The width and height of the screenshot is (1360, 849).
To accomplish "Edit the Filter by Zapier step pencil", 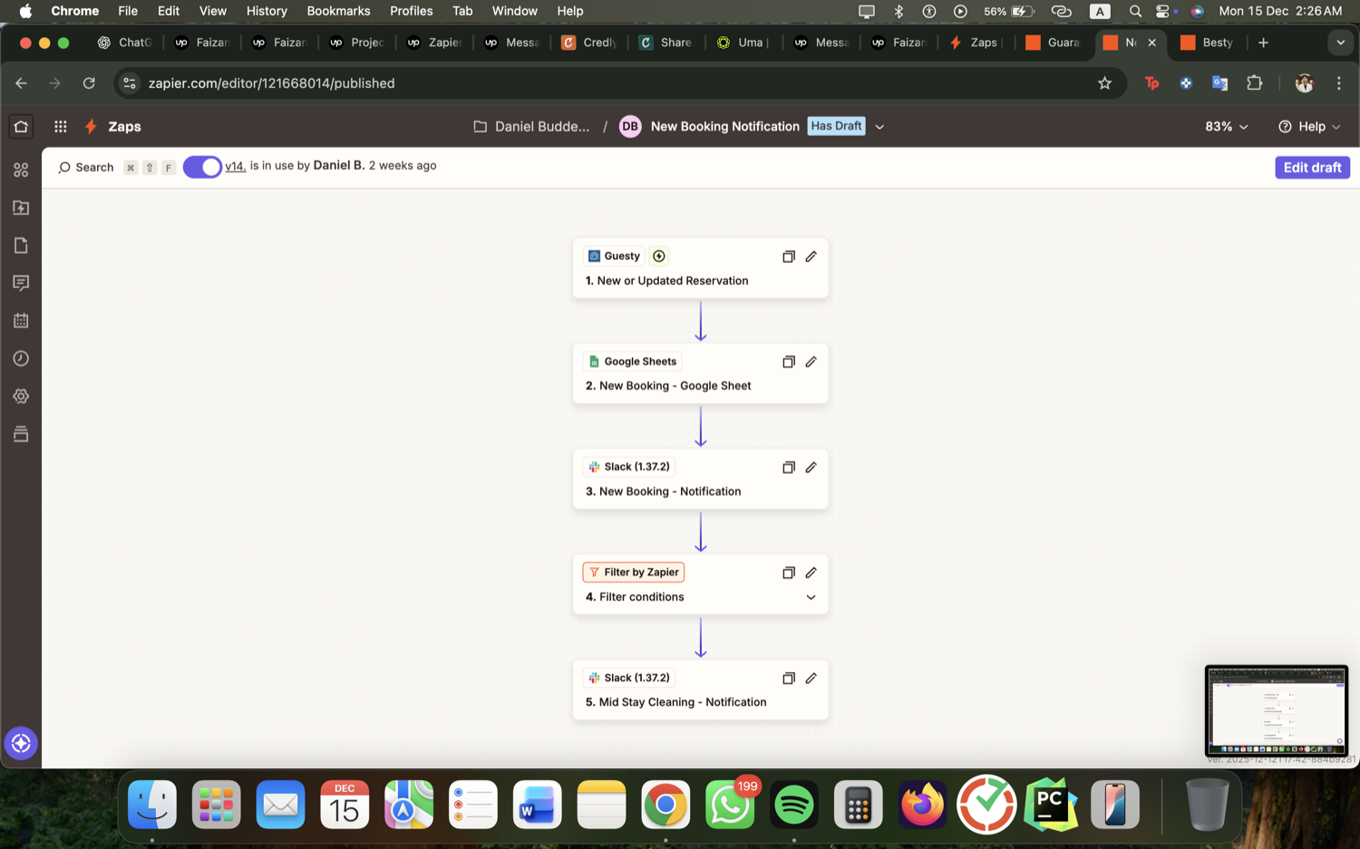I will [x=811, y=573].
